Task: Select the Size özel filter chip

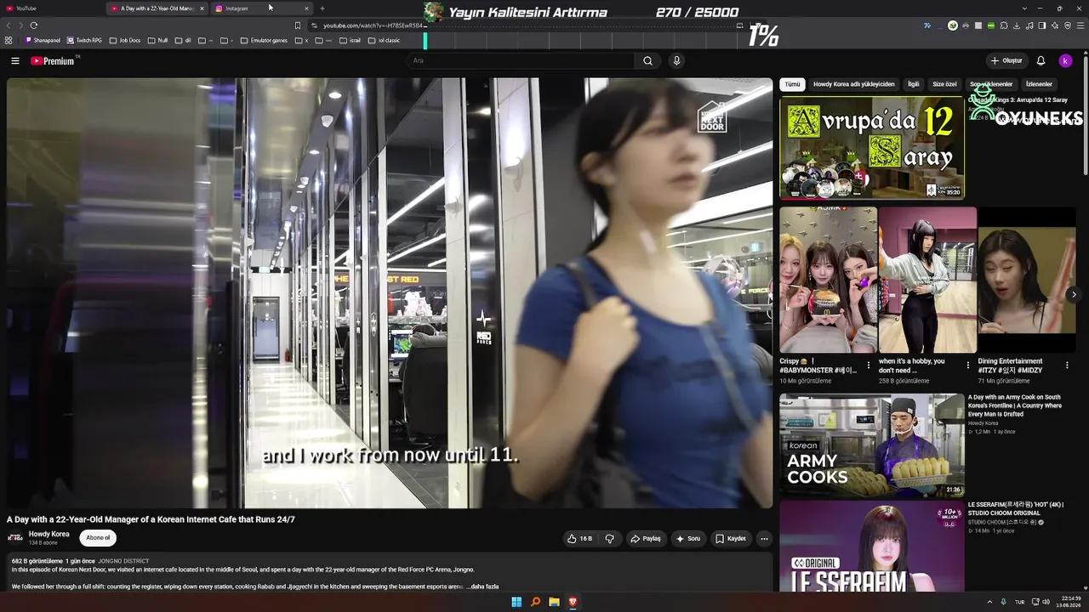Action: point(944,84)
